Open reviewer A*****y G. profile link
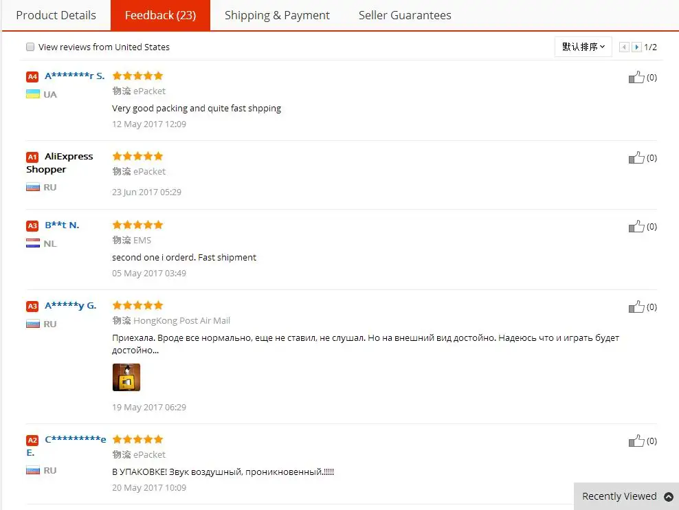The image size is (679, 510). 70,305
